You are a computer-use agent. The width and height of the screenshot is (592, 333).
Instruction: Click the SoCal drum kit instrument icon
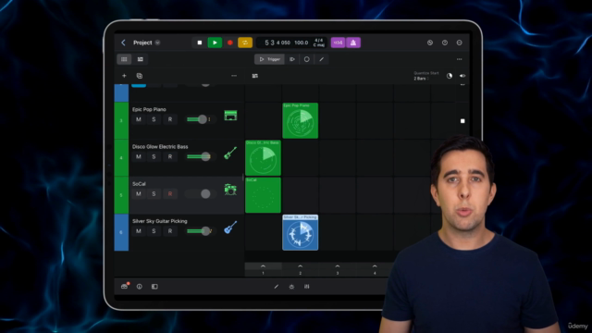230,190
